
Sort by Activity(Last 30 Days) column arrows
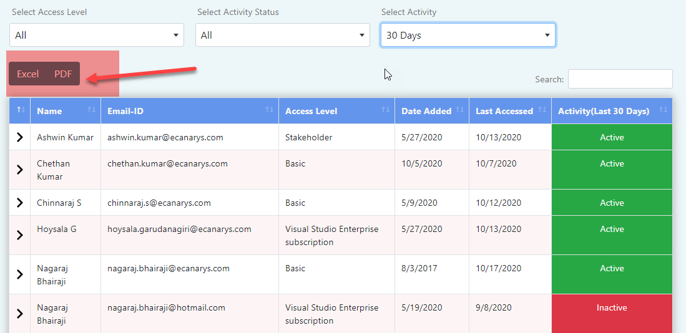click(x=664, y=110)
